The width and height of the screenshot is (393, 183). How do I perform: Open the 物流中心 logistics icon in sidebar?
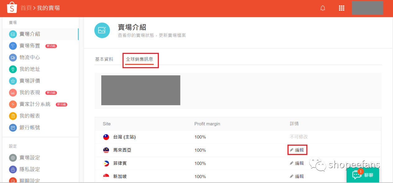[x=12, y=57]
